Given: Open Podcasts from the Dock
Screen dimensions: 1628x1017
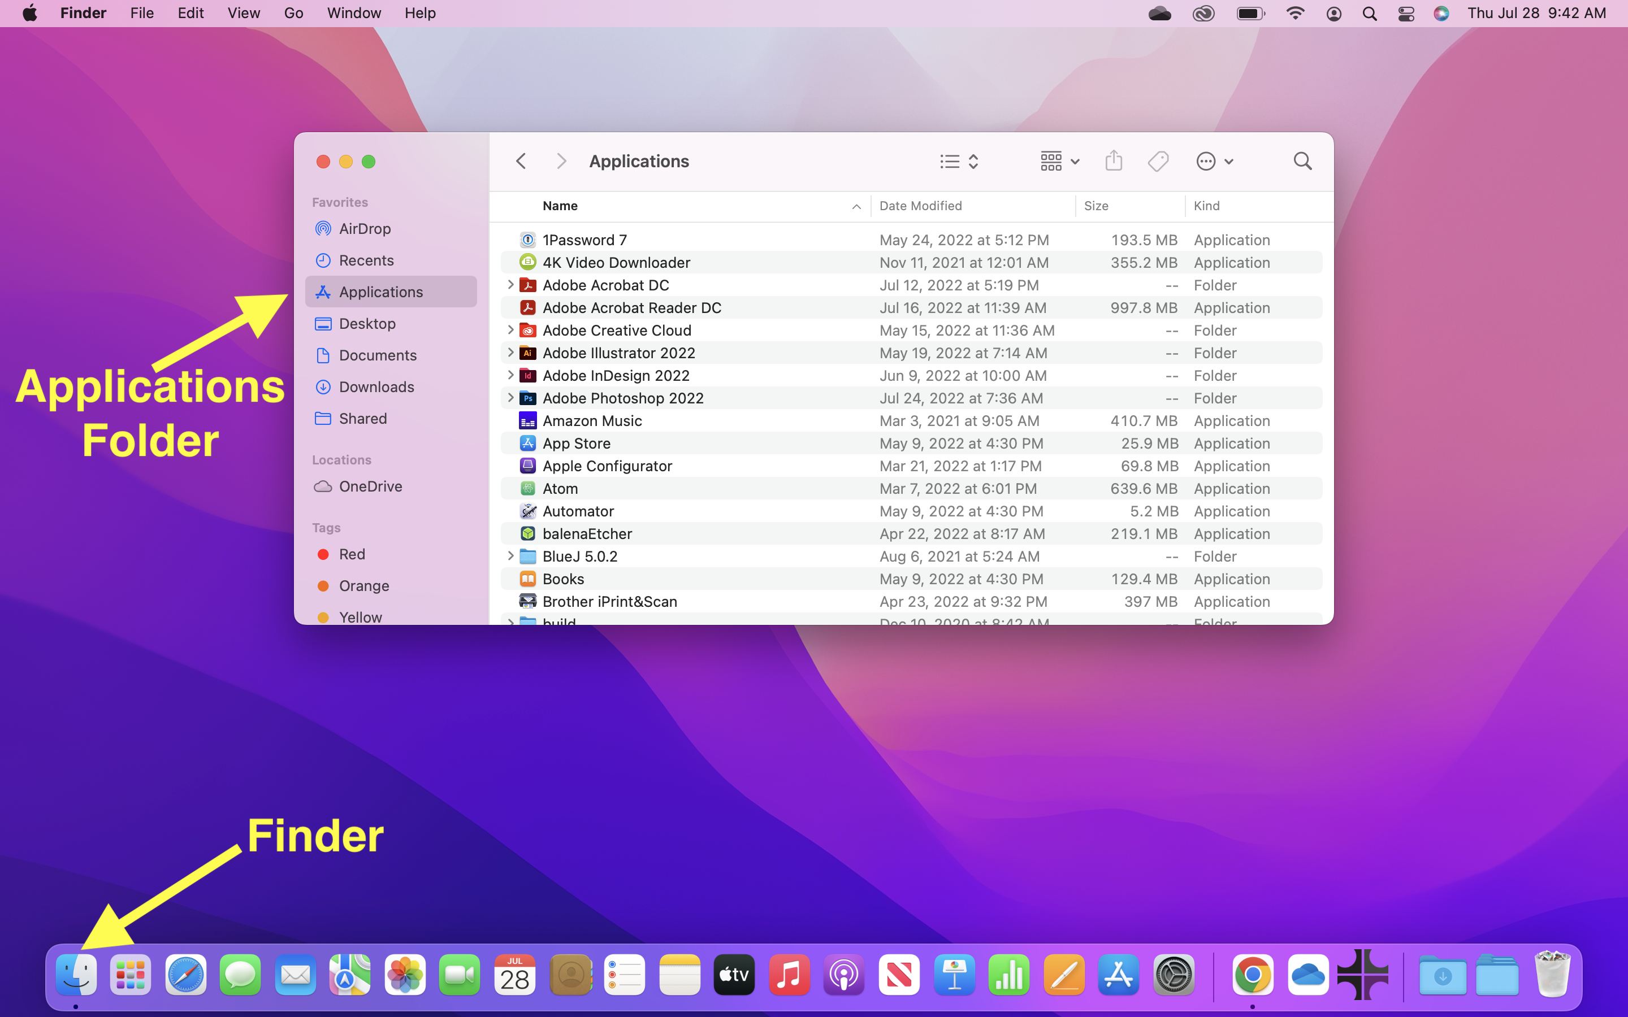Looking at the screenshot, I should pyautogui.click(x=843, y=975).
